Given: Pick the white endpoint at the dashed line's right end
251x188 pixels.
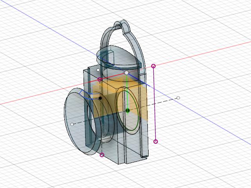Looking at the screenshot, I should tap(178, 98).
